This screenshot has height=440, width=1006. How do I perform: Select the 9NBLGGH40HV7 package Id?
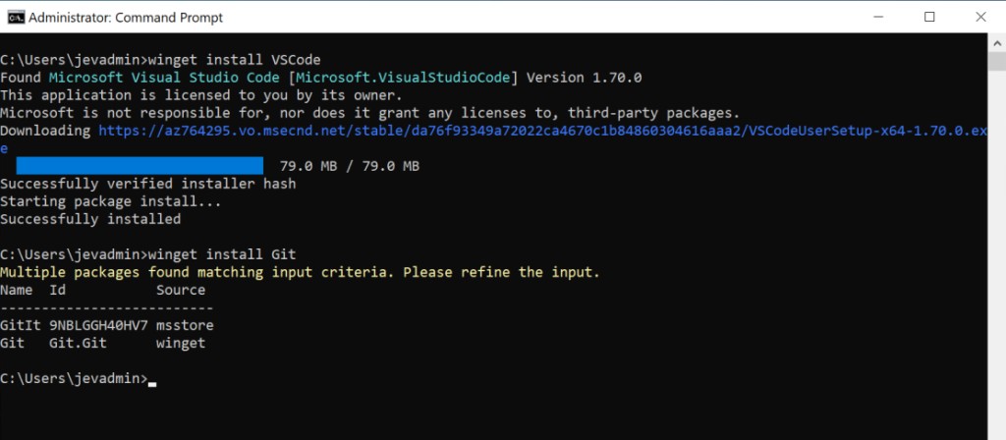97,325
